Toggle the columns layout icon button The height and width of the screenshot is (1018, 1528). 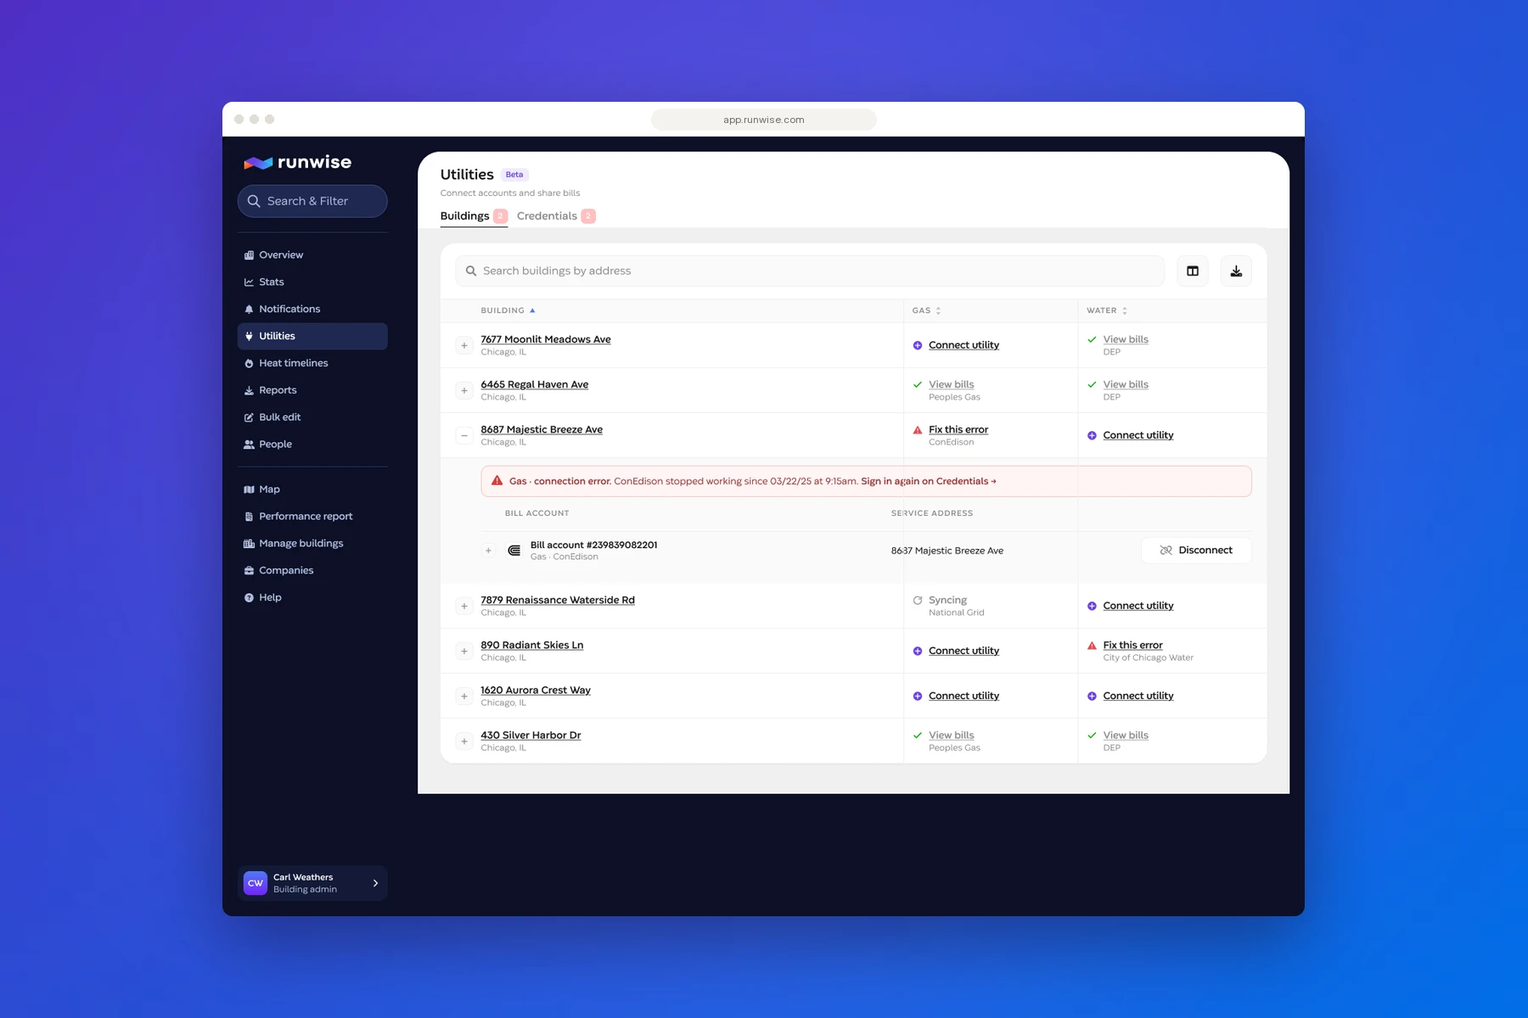[1193, 271]
